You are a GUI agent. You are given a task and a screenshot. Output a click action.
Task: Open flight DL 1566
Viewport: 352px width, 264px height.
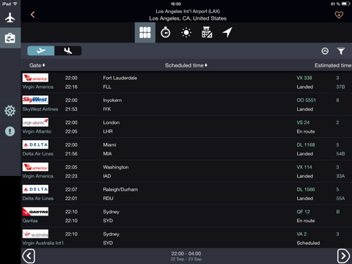click(306, 189)
